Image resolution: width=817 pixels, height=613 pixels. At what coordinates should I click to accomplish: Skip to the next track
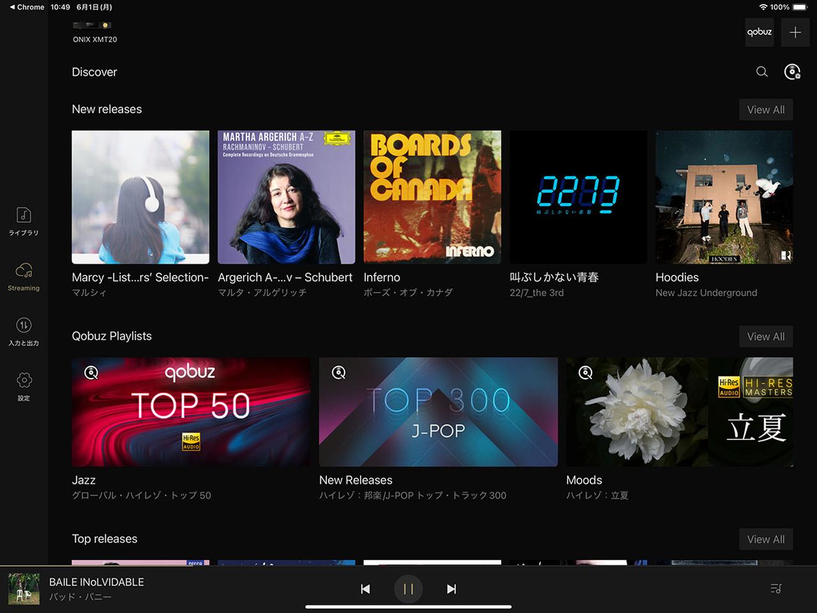click(x=451, y=589)
